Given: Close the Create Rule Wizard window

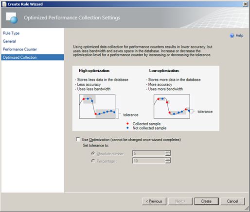Looking at the screenshot, I should (246, 4).
